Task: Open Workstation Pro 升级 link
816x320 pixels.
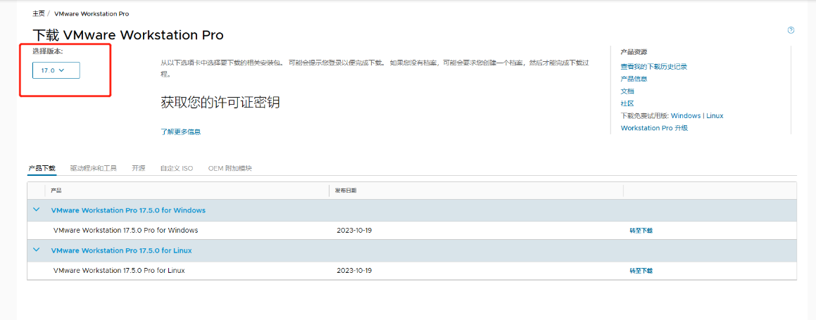Action: click(654, 128)
